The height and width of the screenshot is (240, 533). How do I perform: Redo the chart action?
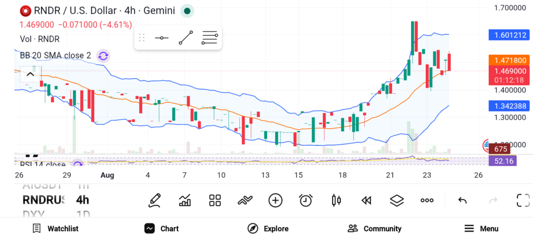(493, 200)
